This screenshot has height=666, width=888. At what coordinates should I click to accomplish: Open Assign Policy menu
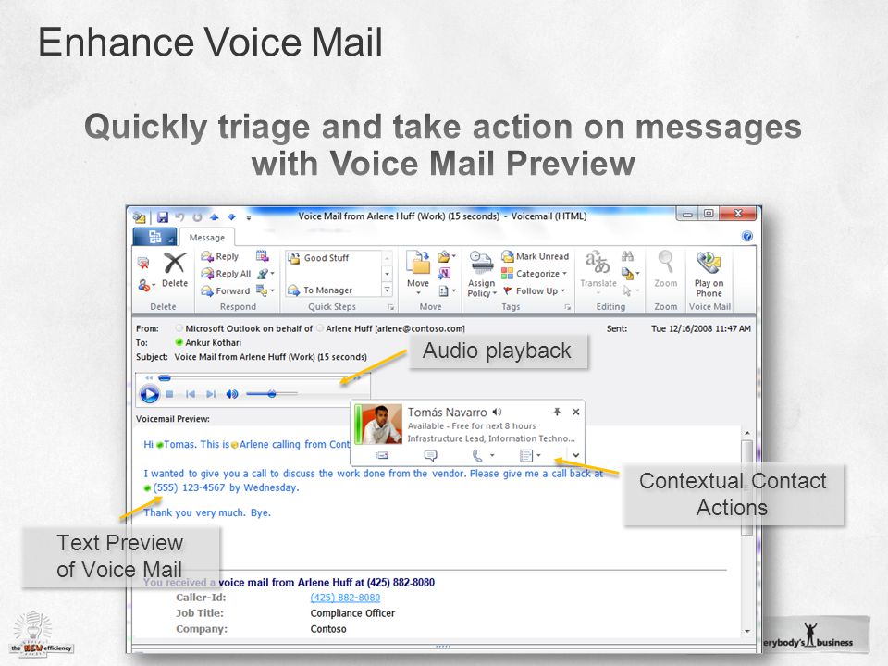coord(481,274)
